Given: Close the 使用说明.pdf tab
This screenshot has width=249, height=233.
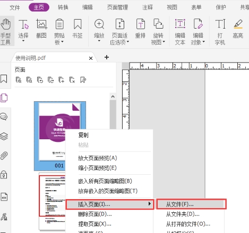Looking at the screenshot, I should click(91, 58).
